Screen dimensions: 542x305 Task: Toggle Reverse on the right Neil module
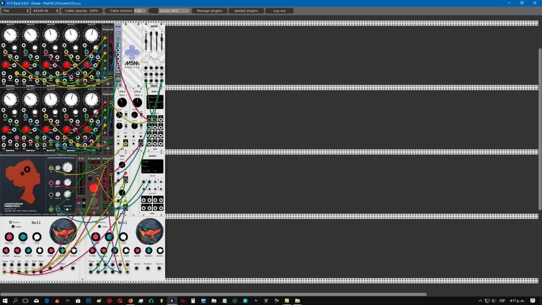(97, 222)
